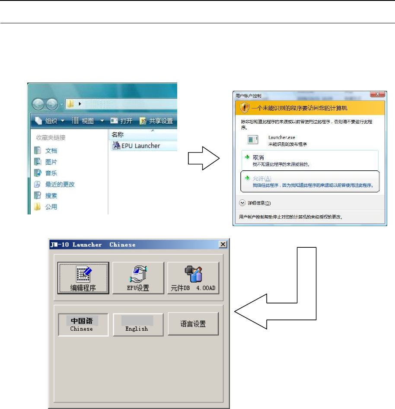Click the explorer Back navigation button
This screenshot has height=409, width=395.
(x=38, y=104)
